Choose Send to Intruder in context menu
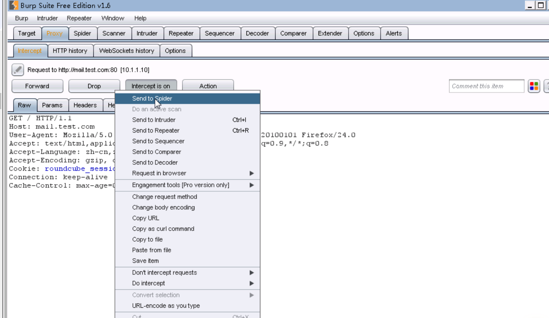This screenshot has width=549, height=318. pyautogui.click(x=187, y=120)
